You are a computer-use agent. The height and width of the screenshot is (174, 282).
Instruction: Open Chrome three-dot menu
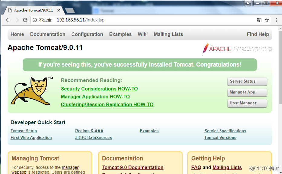277,20
